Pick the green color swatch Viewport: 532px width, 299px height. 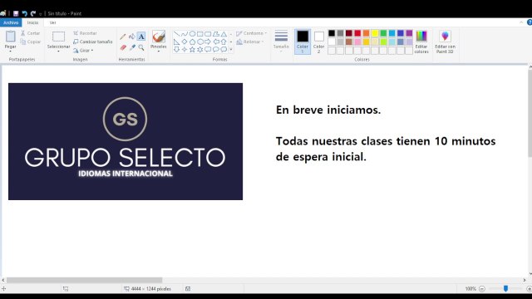(x=383, y=33)
